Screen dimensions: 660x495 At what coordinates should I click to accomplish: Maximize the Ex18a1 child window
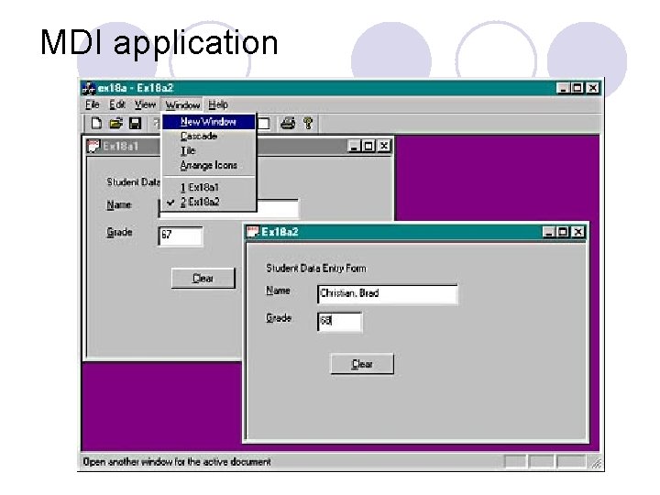tap(368, 146)
